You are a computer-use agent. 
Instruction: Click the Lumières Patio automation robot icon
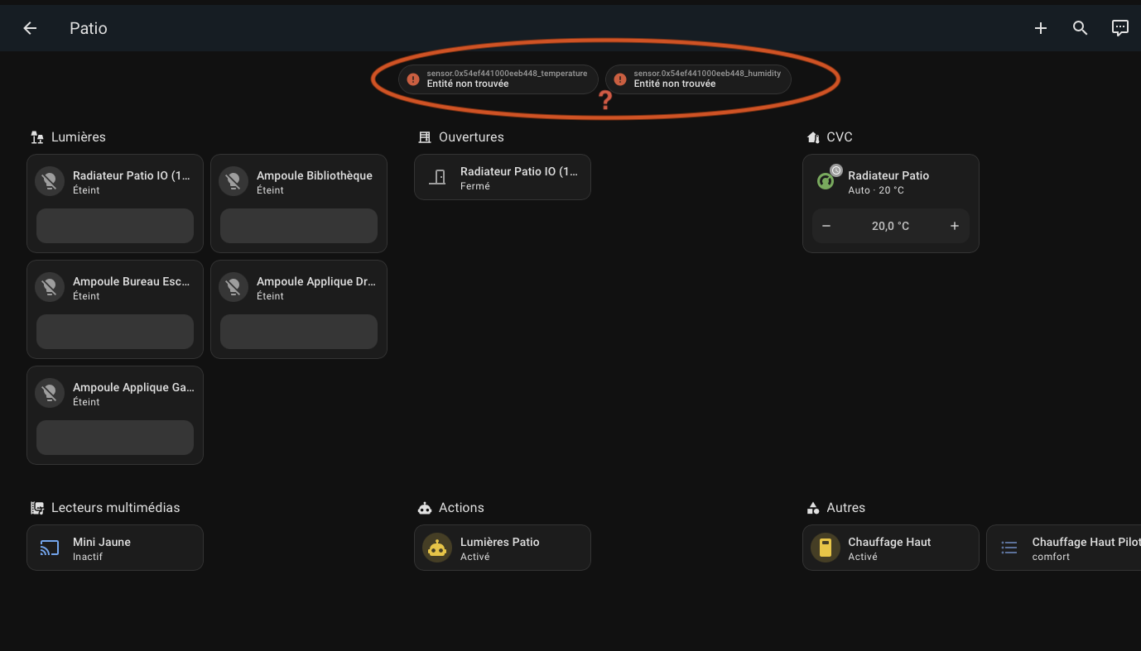click(x=437, y=548)
